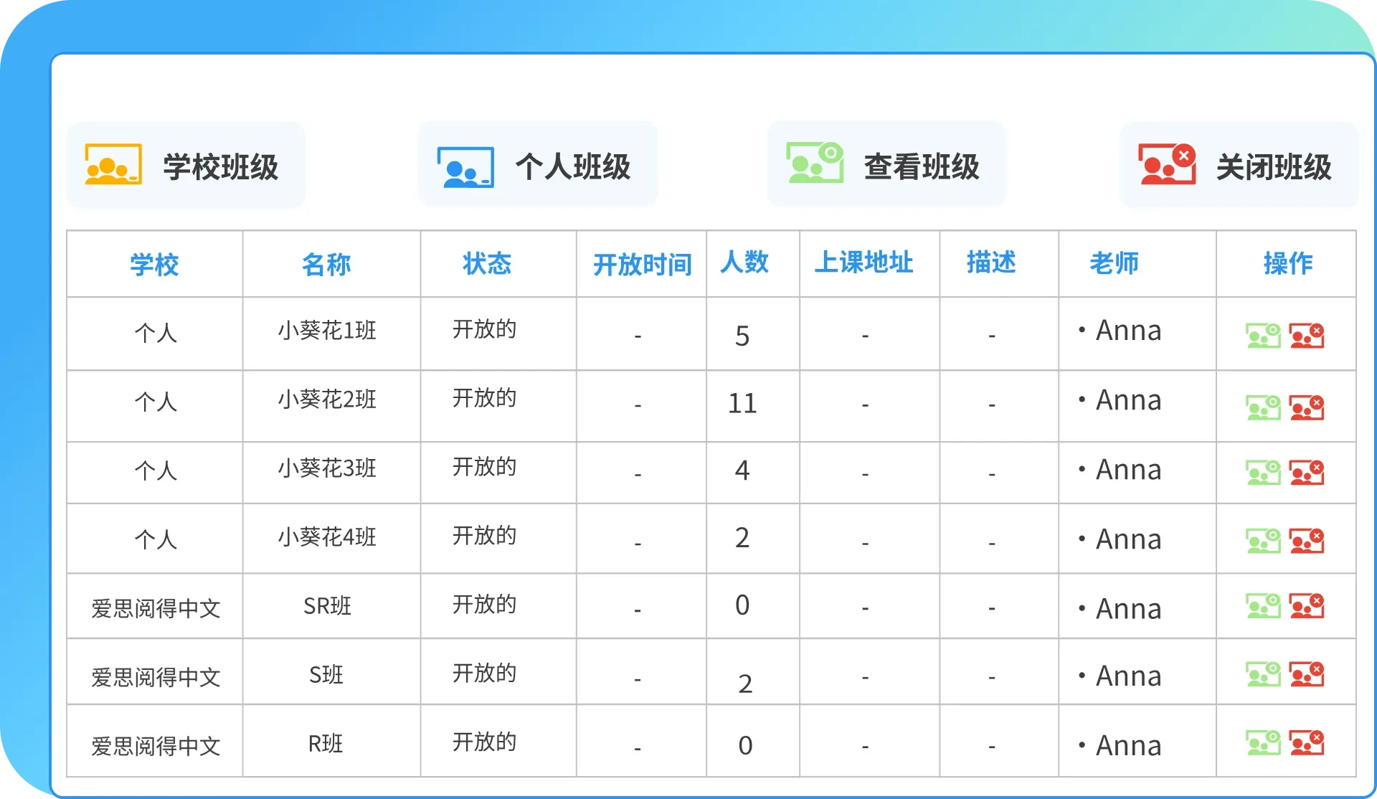Close the SR班 class via red icon
Screen dimensions: 1377x799
pos(1307,605)
